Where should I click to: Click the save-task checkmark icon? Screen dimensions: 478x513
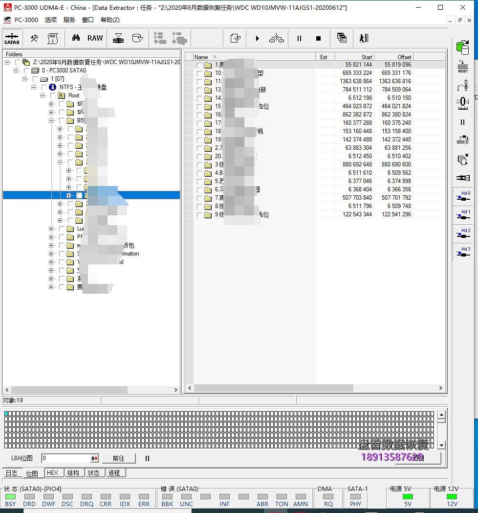click(x=235, y=38)
